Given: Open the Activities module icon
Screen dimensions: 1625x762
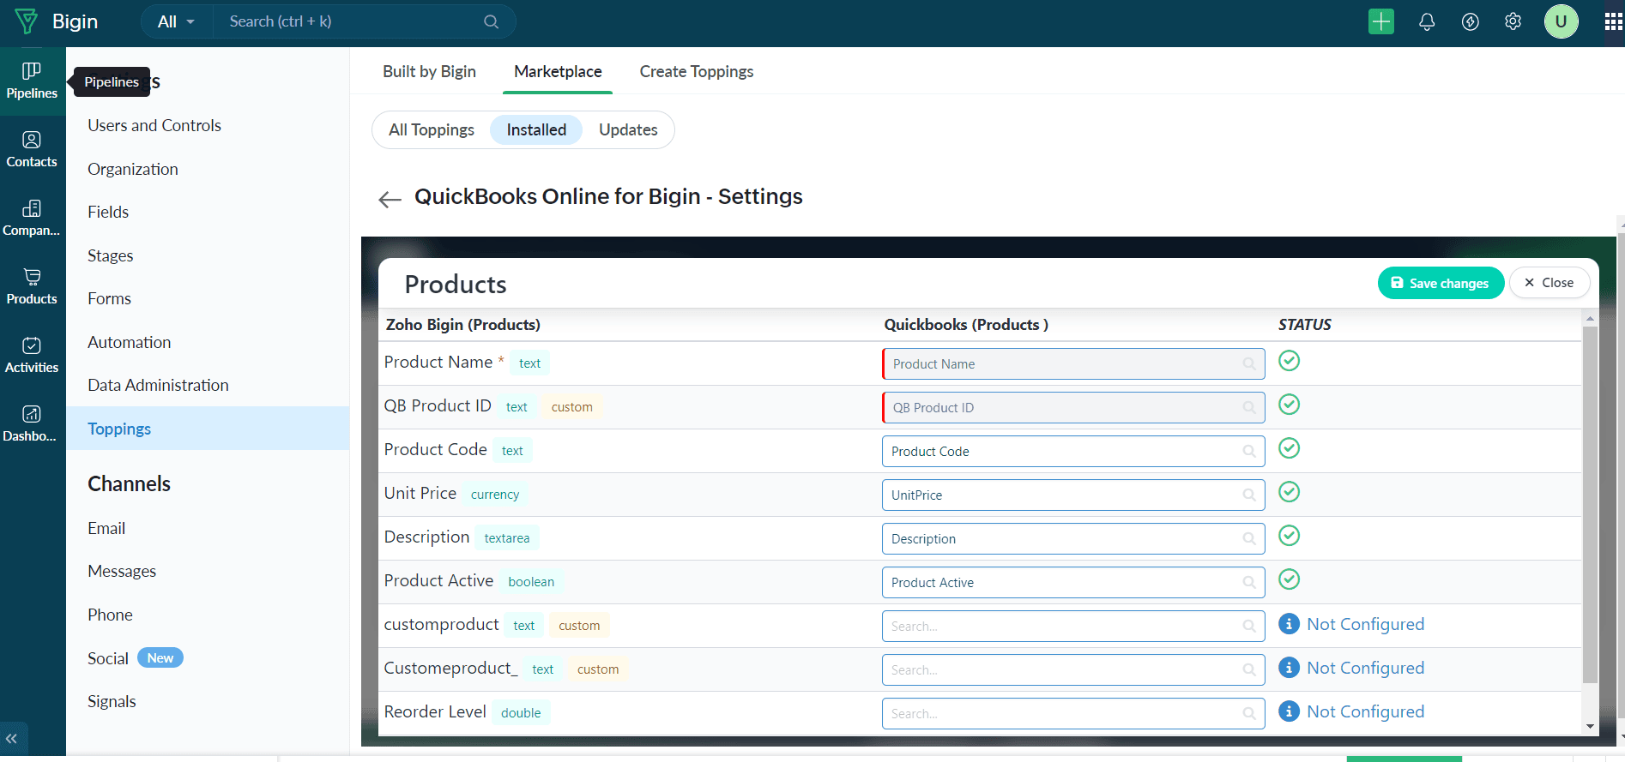Looking at the screenshot, I should click(x=32, y=355).
